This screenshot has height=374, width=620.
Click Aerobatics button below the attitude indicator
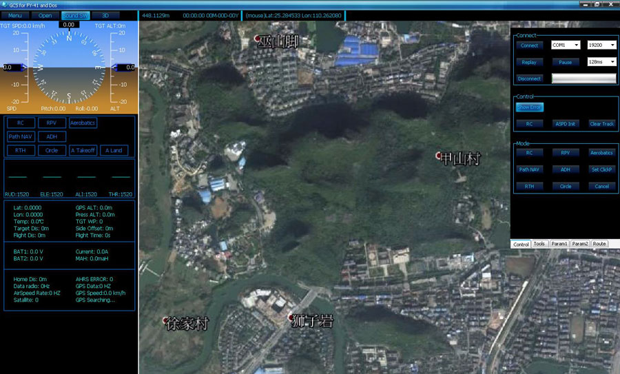83,123
